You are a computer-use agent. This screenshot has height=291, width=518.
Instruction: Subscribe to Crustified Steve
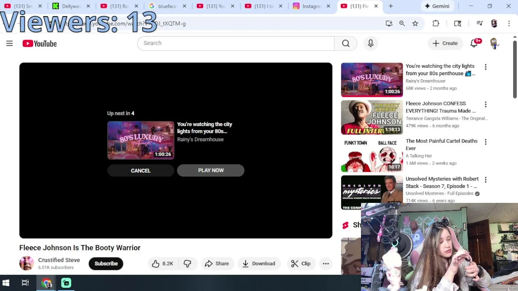(106, 264)
